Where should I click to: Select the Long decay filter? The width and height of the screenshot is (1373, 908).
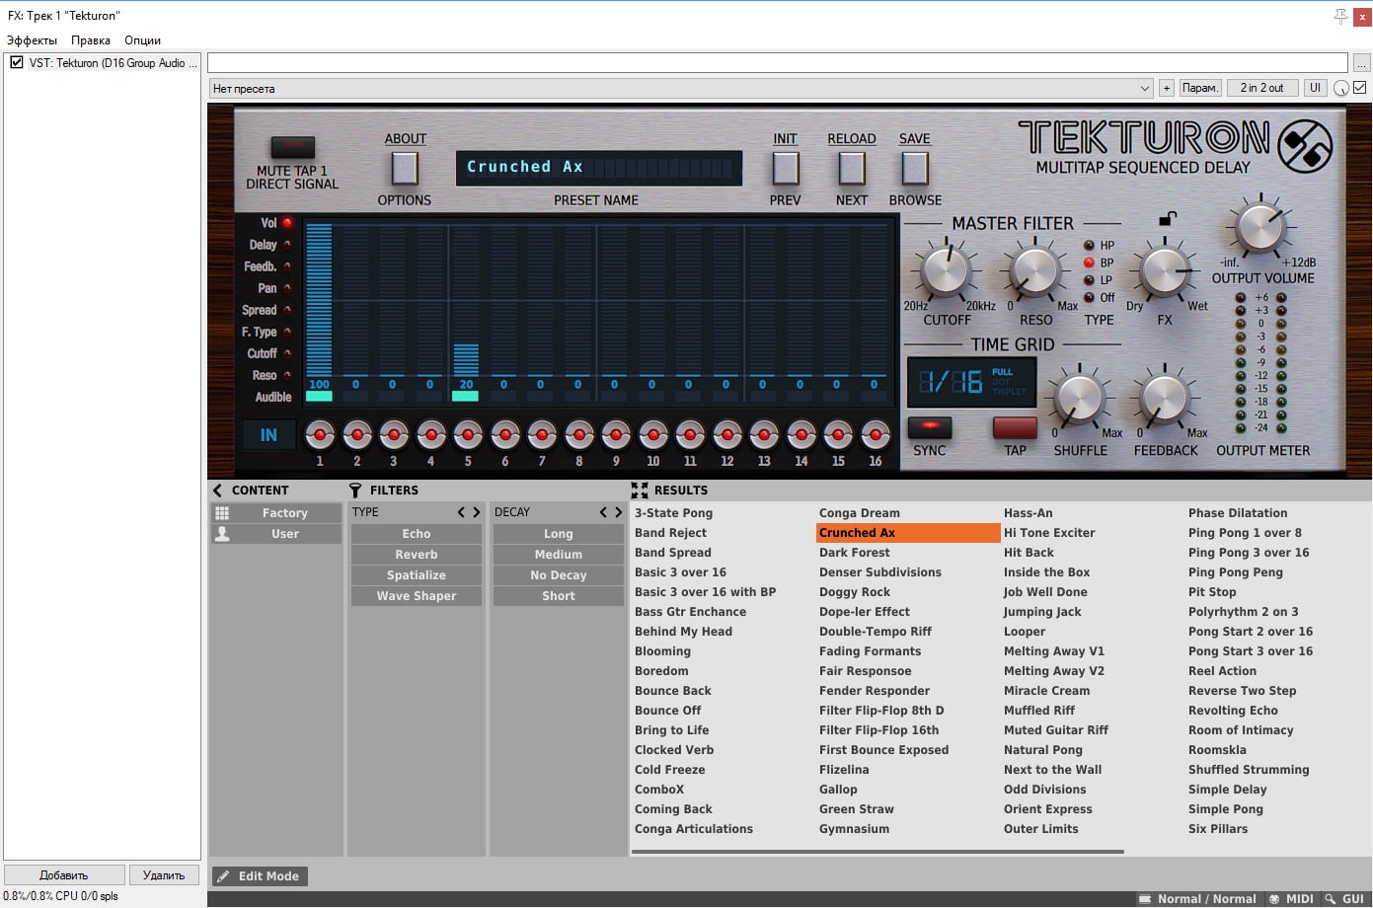pos(559,534)
